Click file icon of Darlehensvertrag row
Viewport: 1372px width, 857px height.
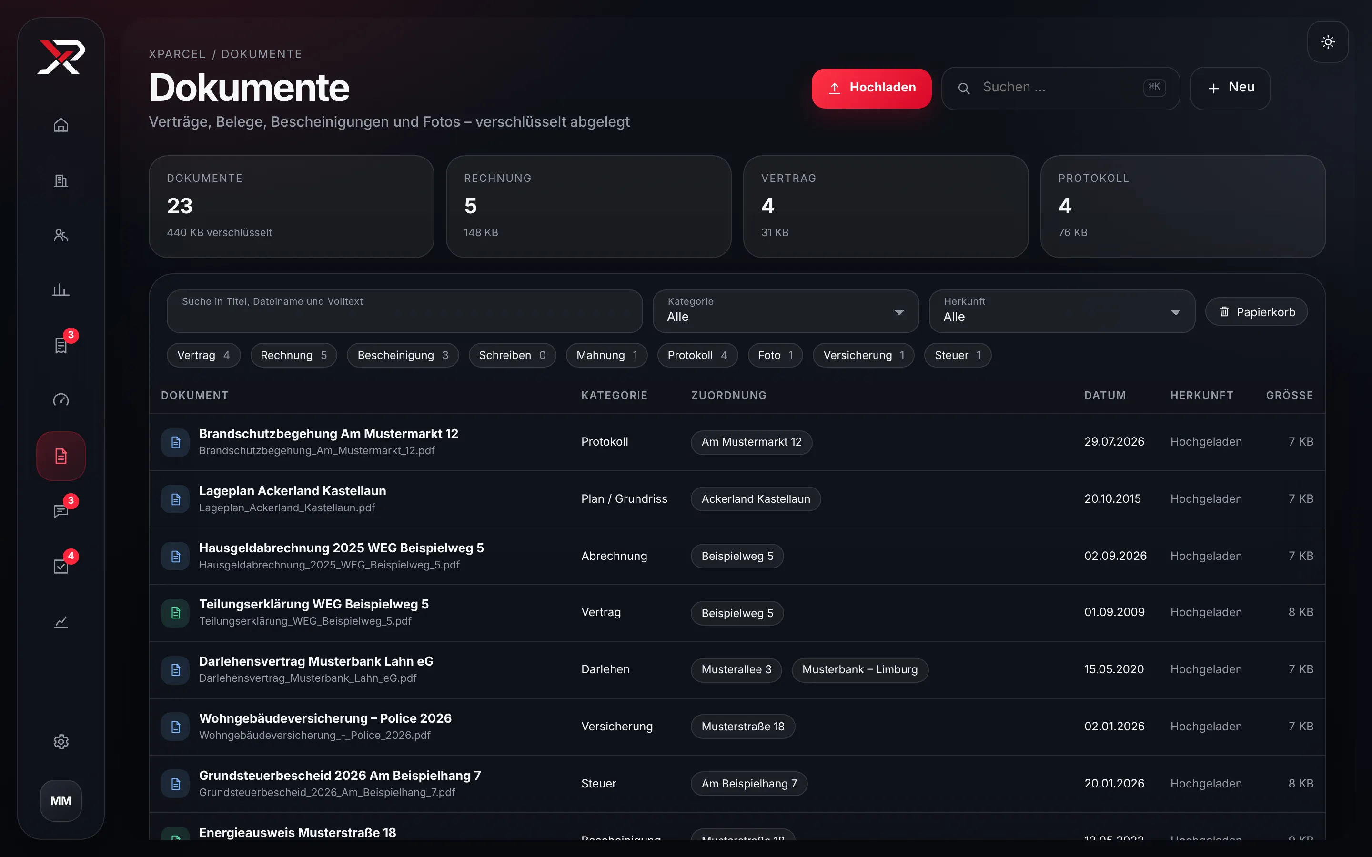click(175, 670)
